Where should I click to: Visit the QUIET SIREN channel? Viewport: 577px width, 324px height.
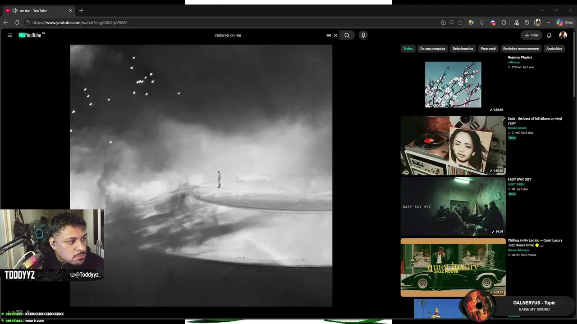click(x=516, y=184)
